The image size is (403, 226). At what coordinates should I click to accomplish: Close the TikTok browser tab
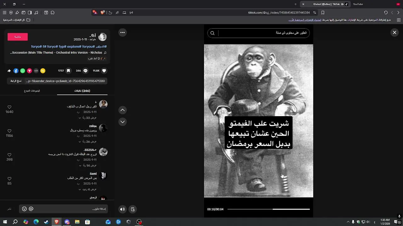(303, 4)
